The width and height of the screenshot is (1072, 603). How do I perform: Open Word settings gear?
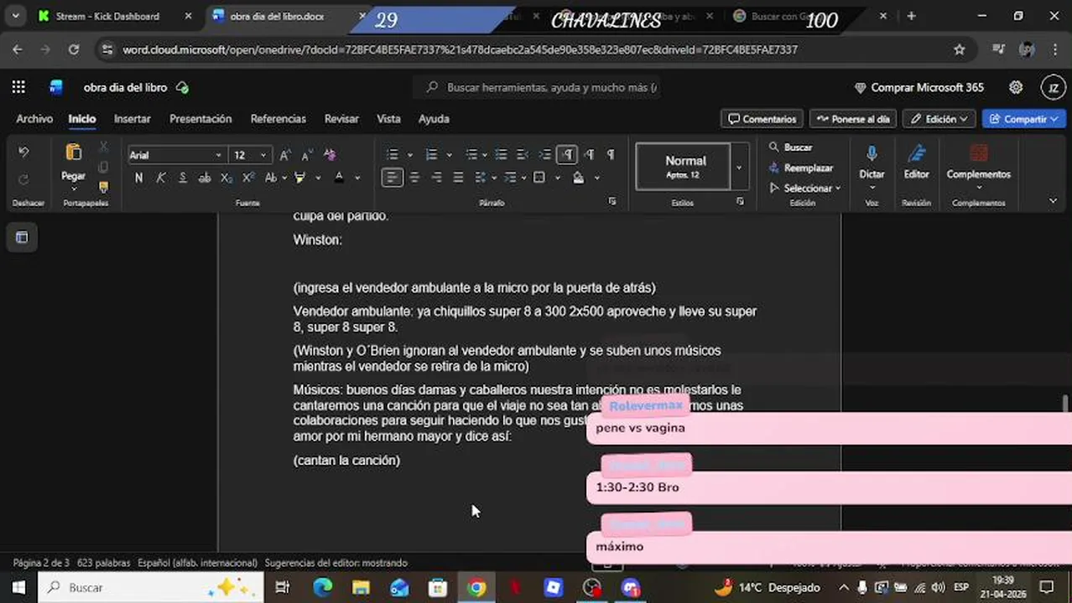[1016, 87]
